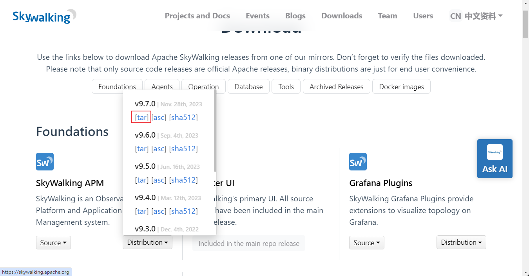
Task: Open the CN 中文资料 language dropdown
Action: coord(476,16)
